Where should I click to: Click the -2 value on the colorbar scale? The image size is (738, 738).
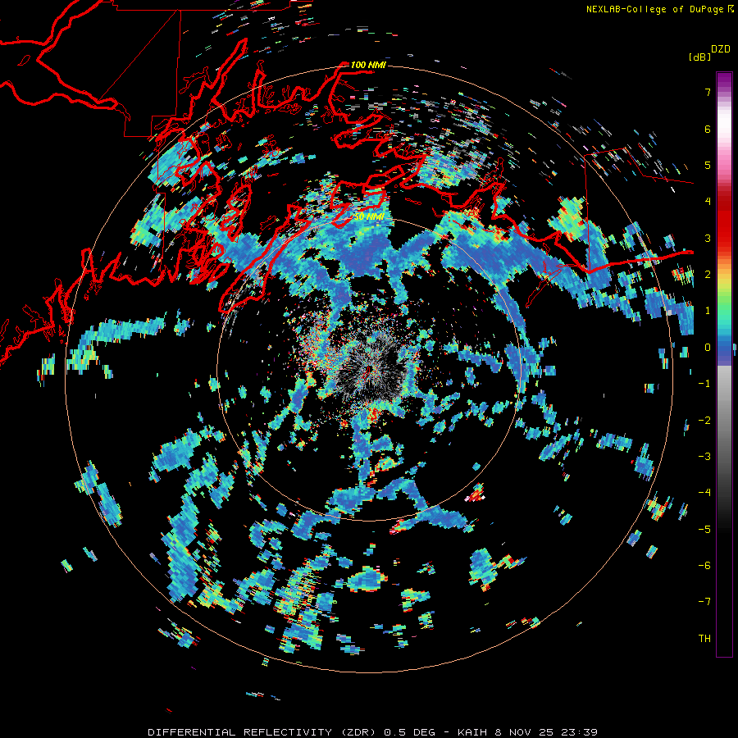pyautogui.click(x=704, y=420)
